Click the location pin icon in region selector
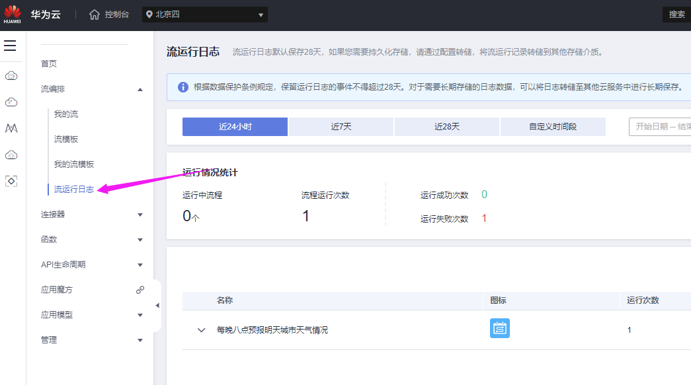This screenshot has height=385, width=691. click(149, 15)
